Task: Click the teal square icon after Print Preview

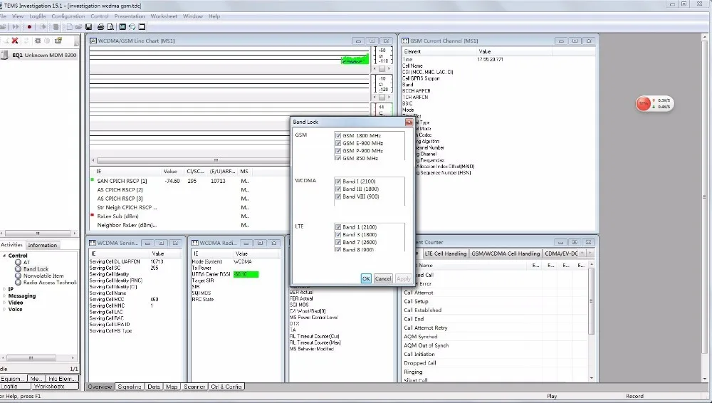Action: (x=122, y=27)
